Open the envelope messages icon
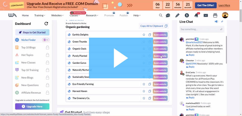The image size is (242, 116). (206, 15)
